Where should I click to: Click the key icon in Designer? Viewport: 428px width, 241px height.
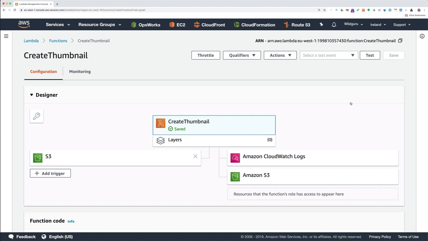pos(36,116)
